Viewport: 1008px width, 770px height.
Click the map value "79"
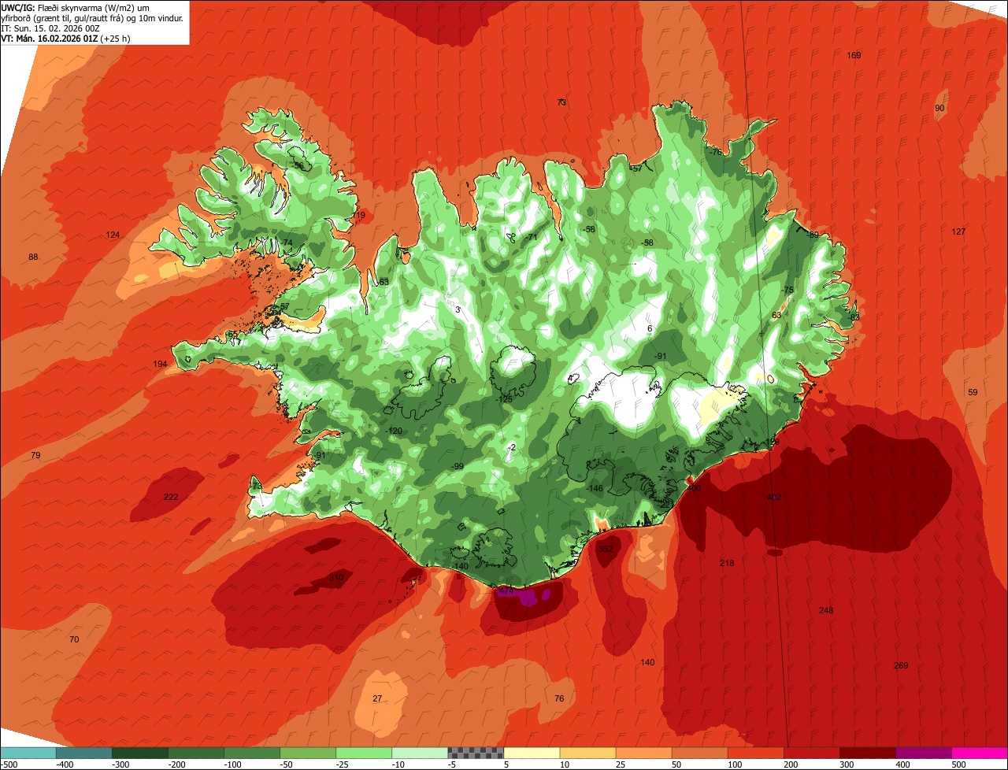coord(35,455)
